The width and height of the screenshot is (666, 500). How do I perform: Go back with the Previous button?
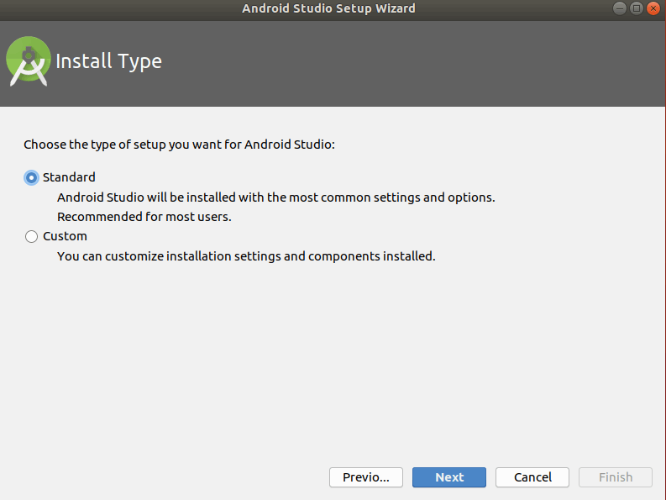tap(365, 477)
